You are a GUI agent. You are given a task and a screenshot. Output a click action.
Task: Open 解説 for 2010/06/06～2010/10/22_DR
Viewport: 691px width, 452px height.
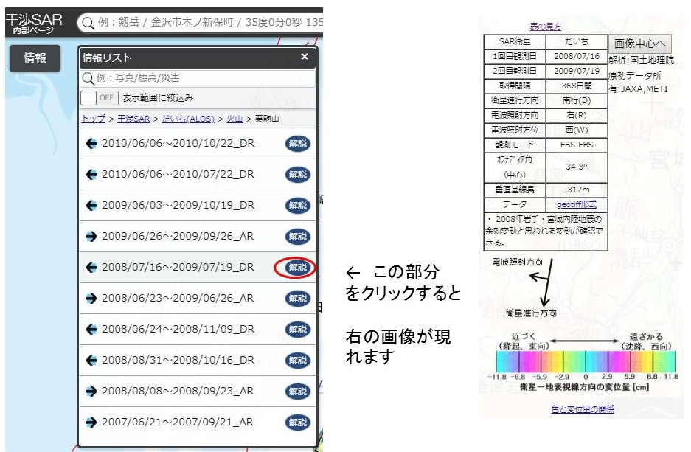point(297,144)
